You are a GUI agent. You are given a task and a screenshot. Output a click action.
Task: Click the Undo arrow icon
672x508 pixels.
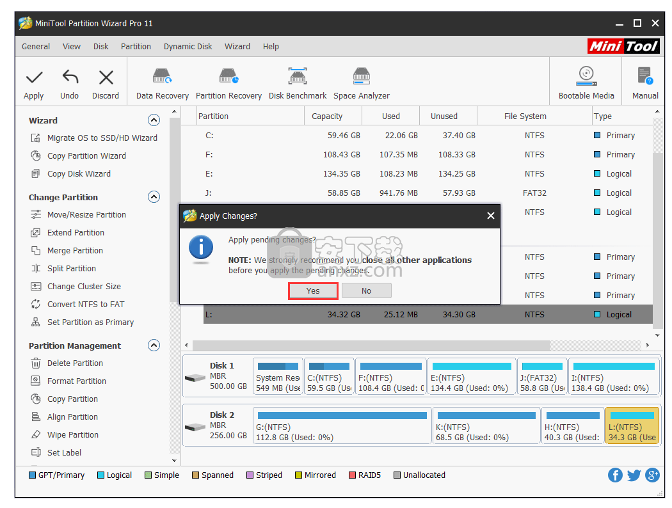pos(70,77)
